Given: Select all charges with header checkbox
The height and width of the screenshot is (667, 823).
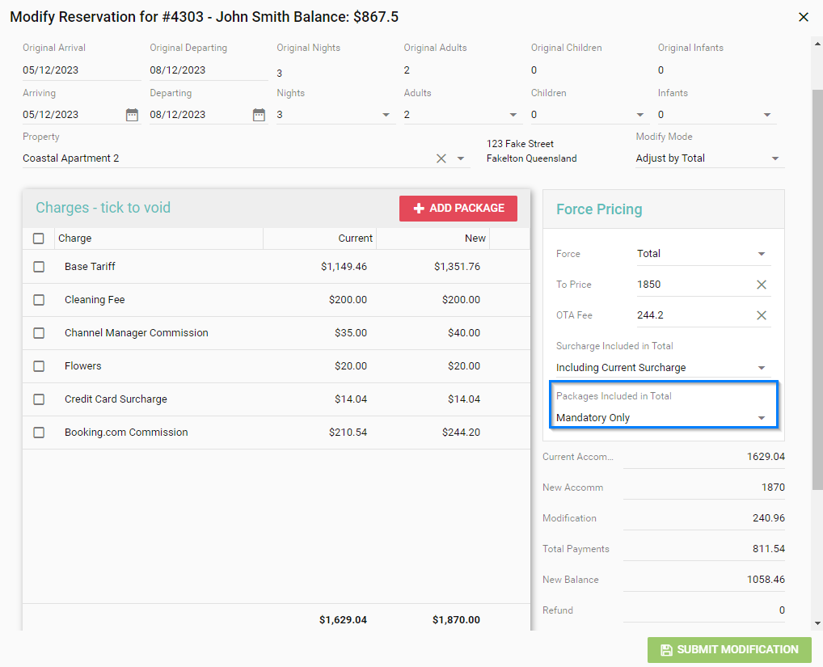Looking at the screenshot, I should [x=39, y=239].
